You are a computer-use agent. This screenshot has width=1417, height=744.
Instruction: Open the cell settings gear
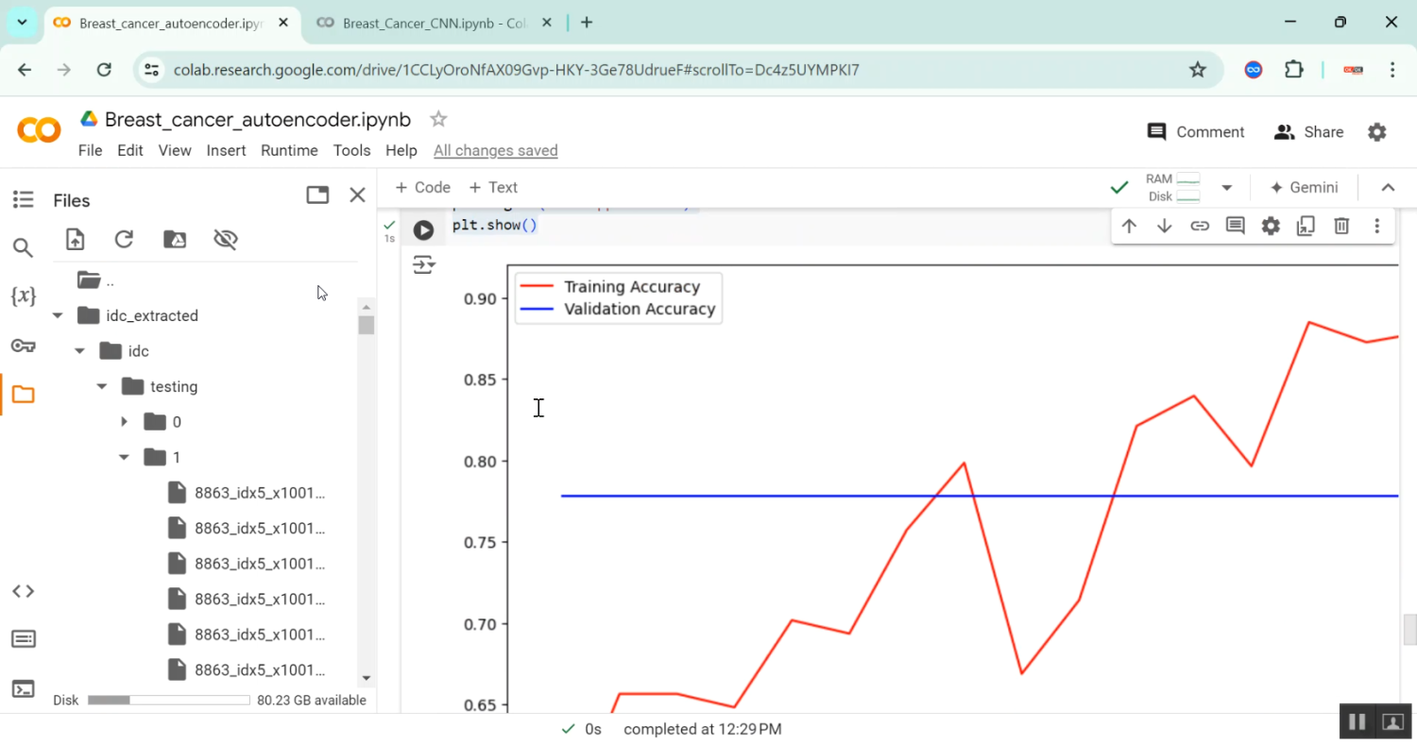(1270, 226)
